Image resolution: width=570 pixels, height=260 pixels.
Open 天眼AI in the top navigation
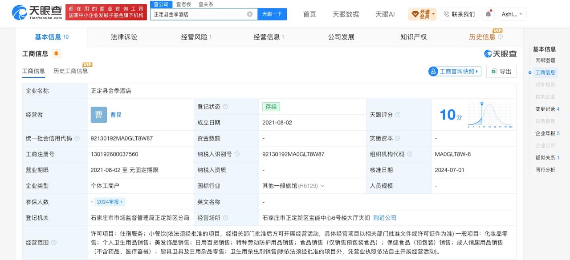click(385, 14)
